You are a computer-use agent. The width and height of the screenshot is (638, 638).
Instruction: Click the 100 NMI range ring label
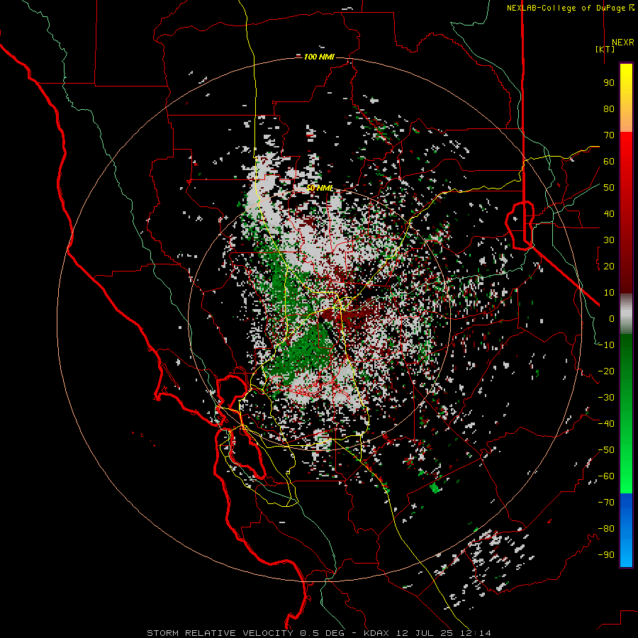(319, 57)
